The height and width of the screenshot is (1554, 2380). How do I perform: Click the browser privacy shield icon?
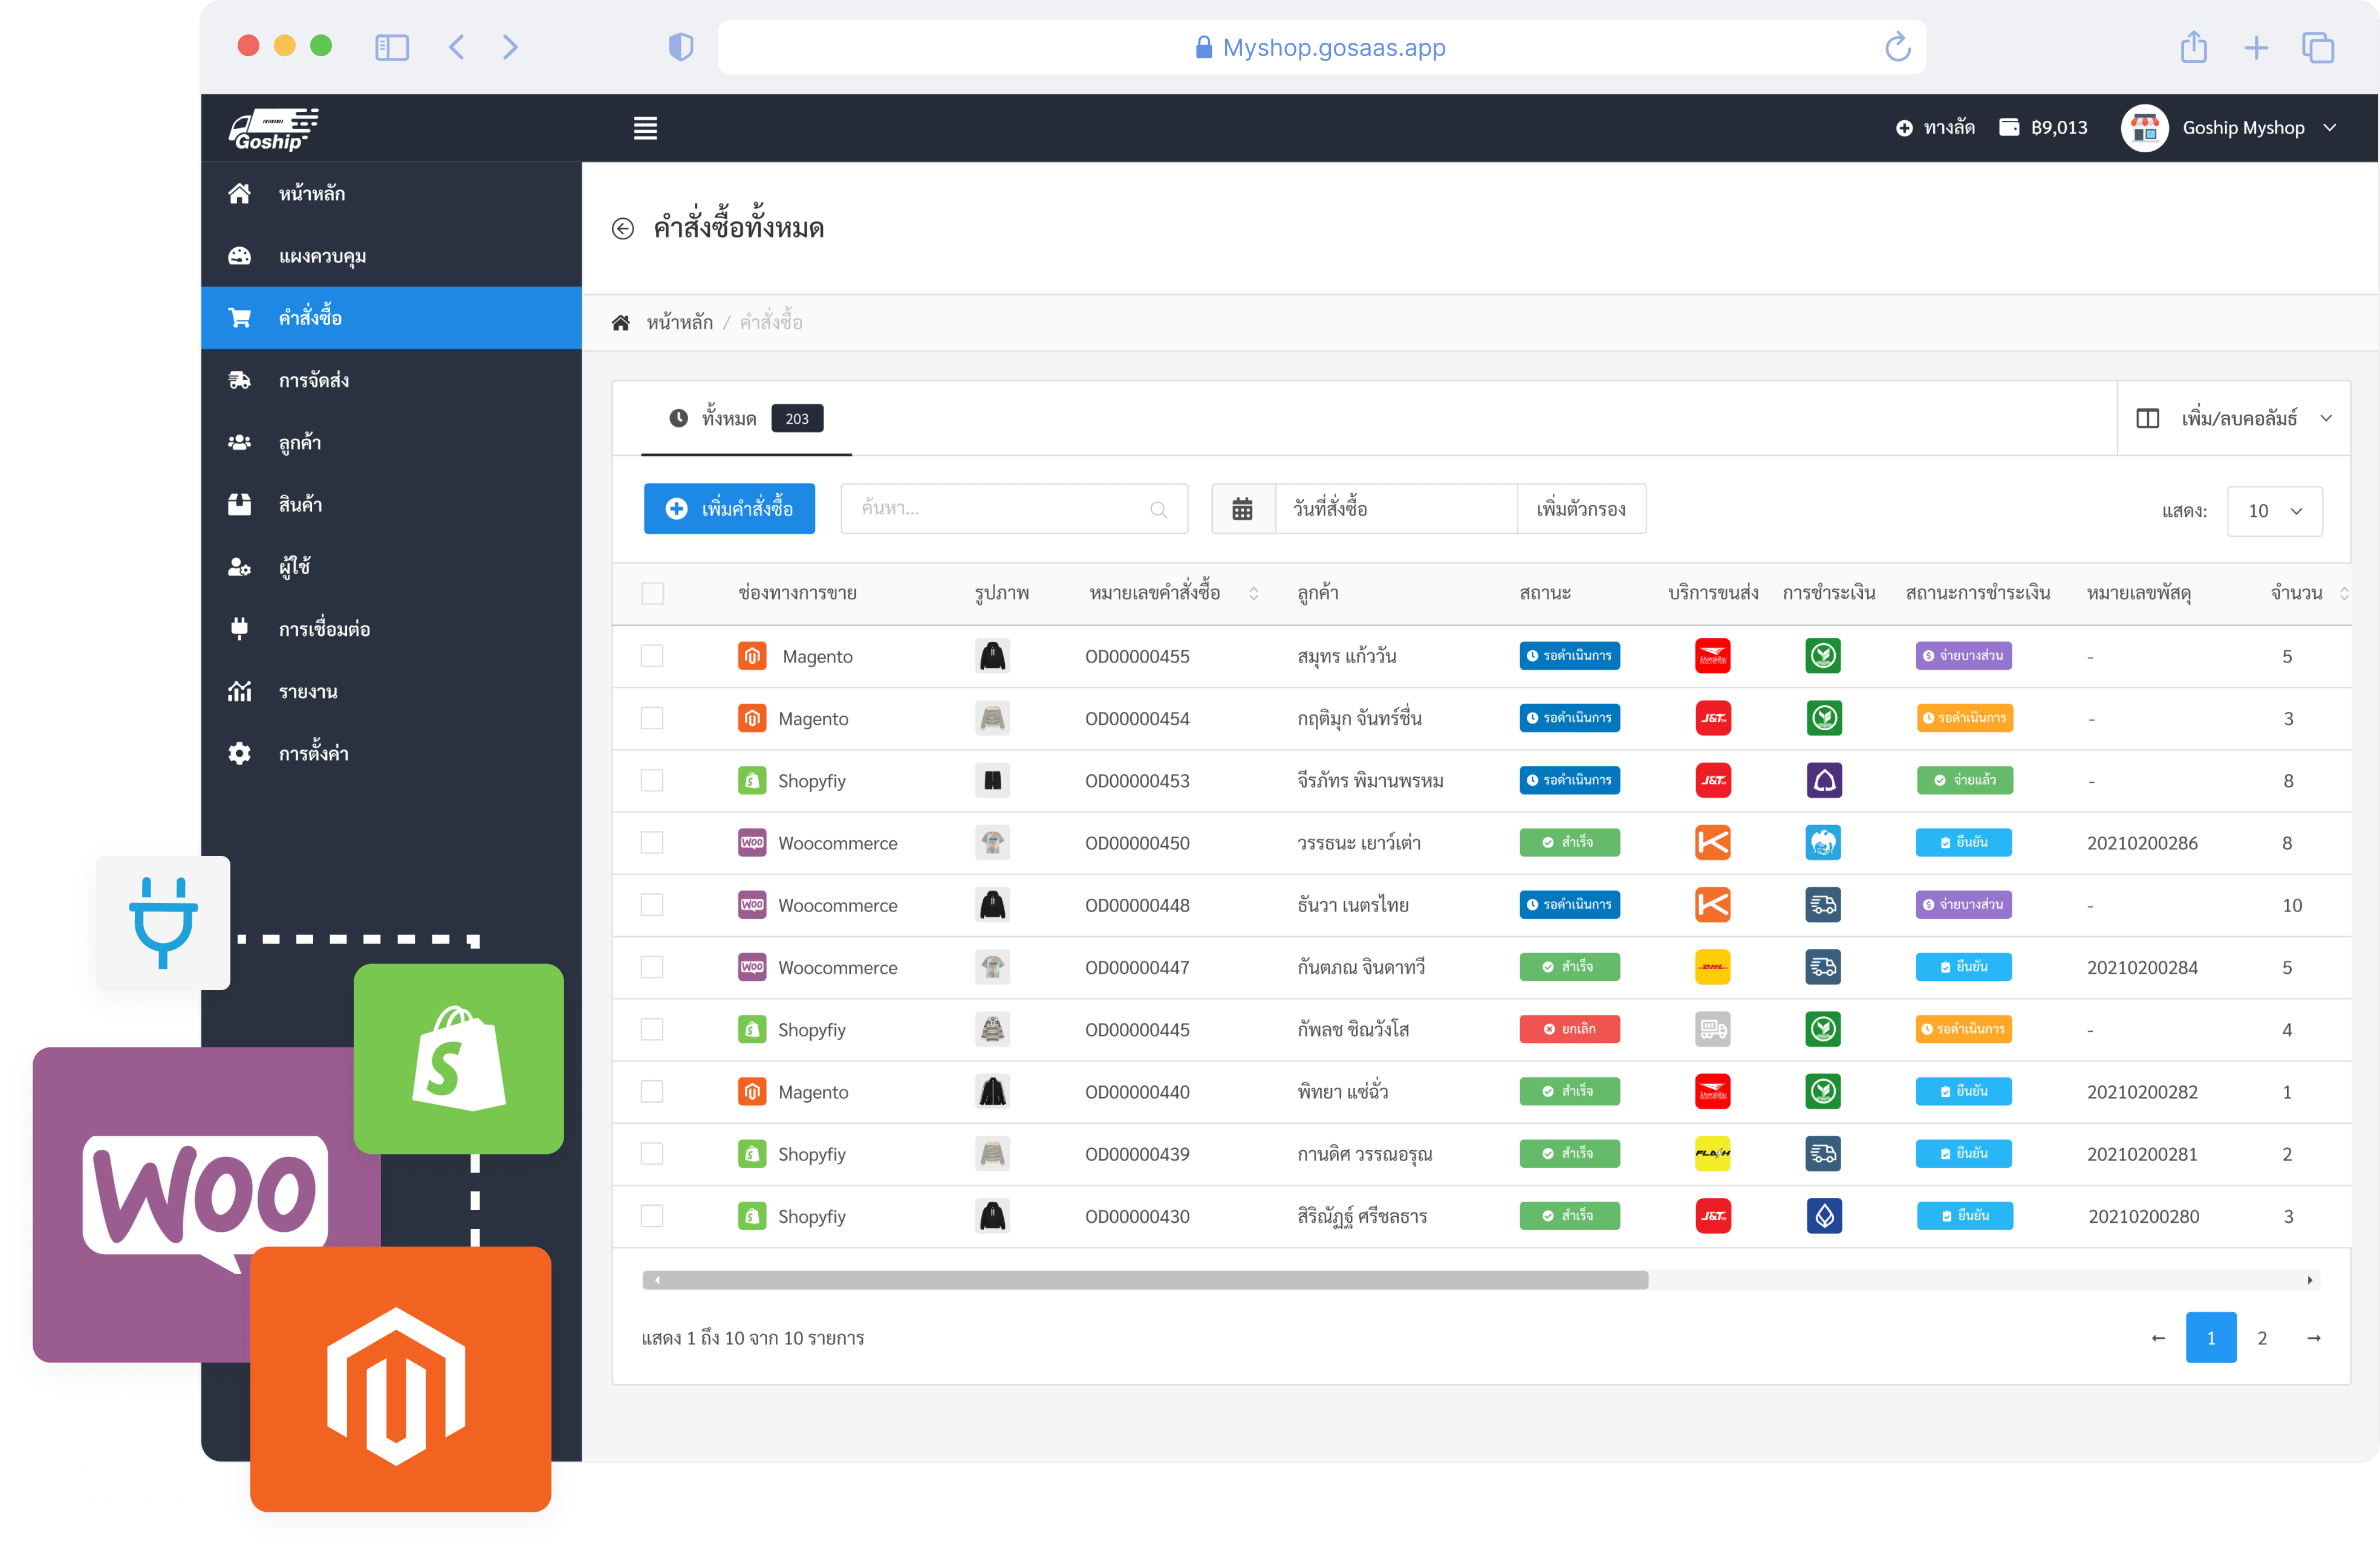click(x=681, y=47)
